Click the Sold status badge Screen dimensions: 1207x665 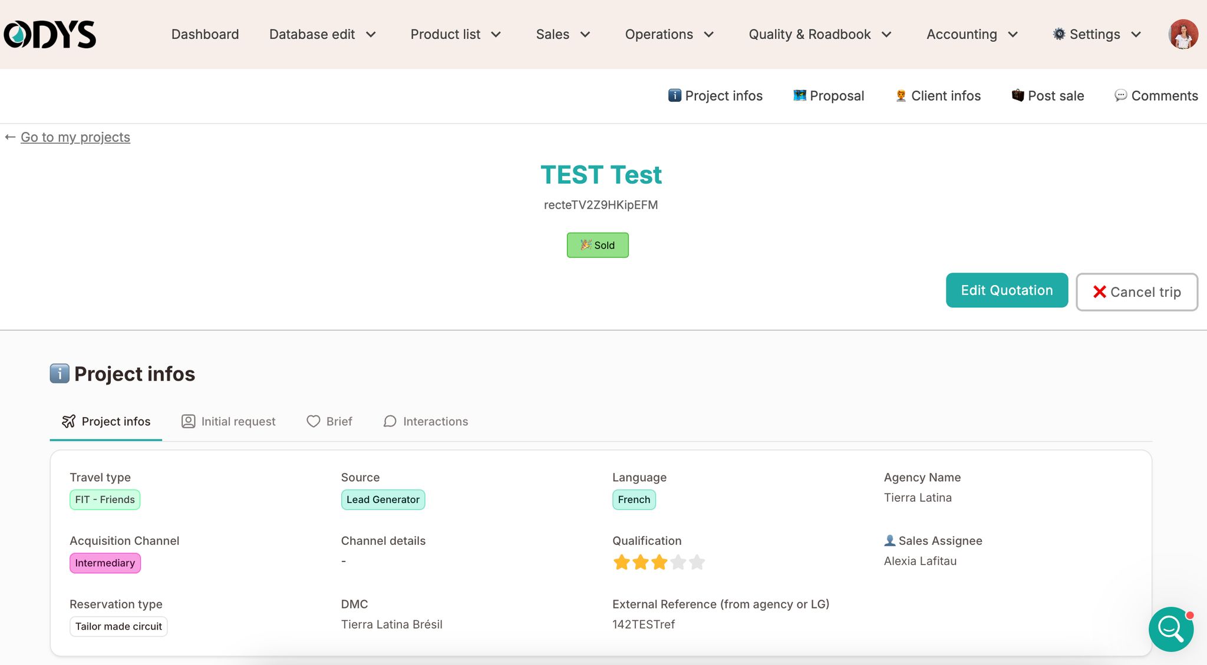point(598,245)
